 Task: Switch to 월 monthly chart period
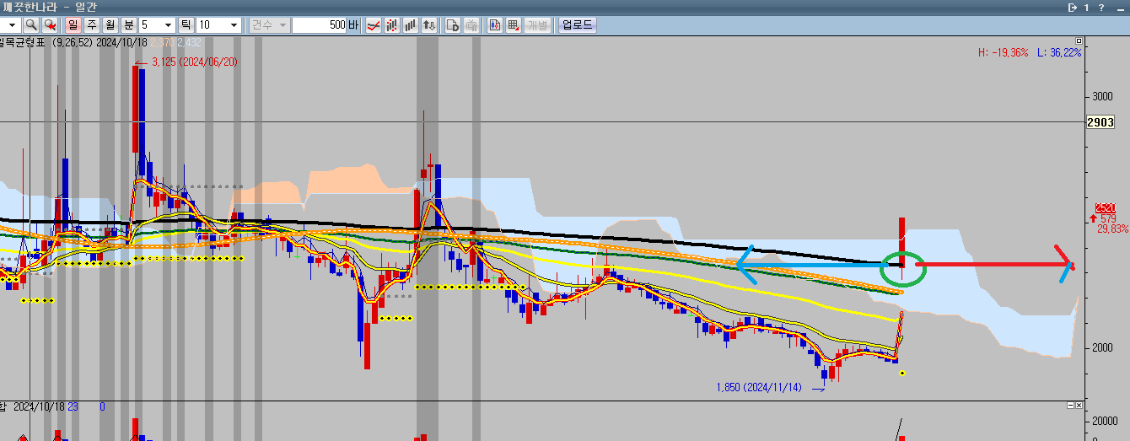[110, 25]
